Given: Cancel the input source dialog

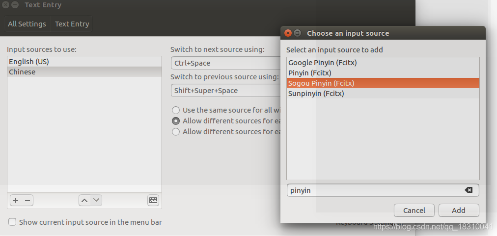Looking at the screenshot, I should 414,211.
